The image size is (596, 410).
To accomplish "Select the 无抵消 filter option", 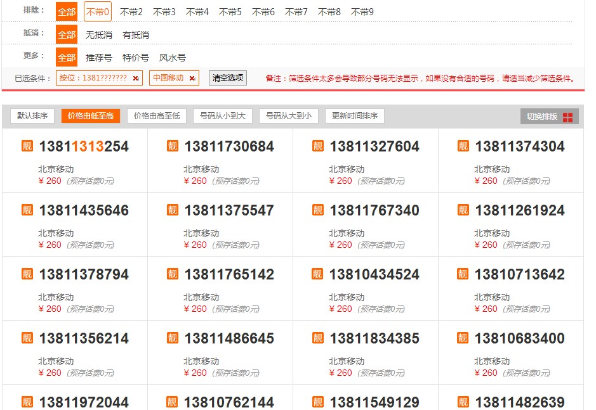I will pos(99,35).
